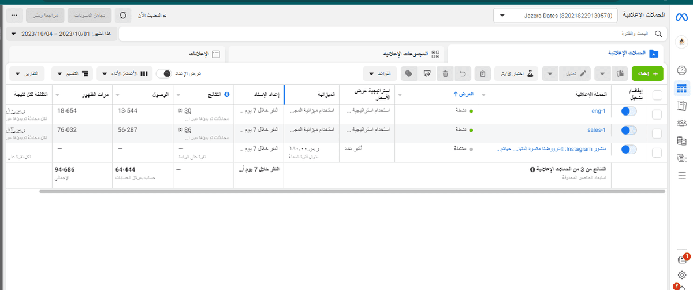Screen dimensions: 693x290
Task: Expand the duplicate button dropdown arrow
Action: pos(602,73)
